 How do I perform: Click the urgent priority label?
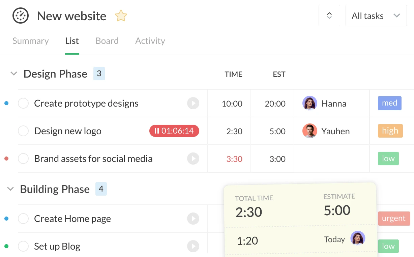click(x=394, y=219)
